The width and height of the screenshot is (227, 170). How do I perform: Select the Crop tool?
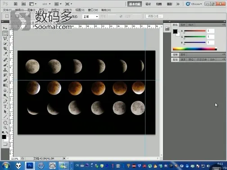[5, 49]
